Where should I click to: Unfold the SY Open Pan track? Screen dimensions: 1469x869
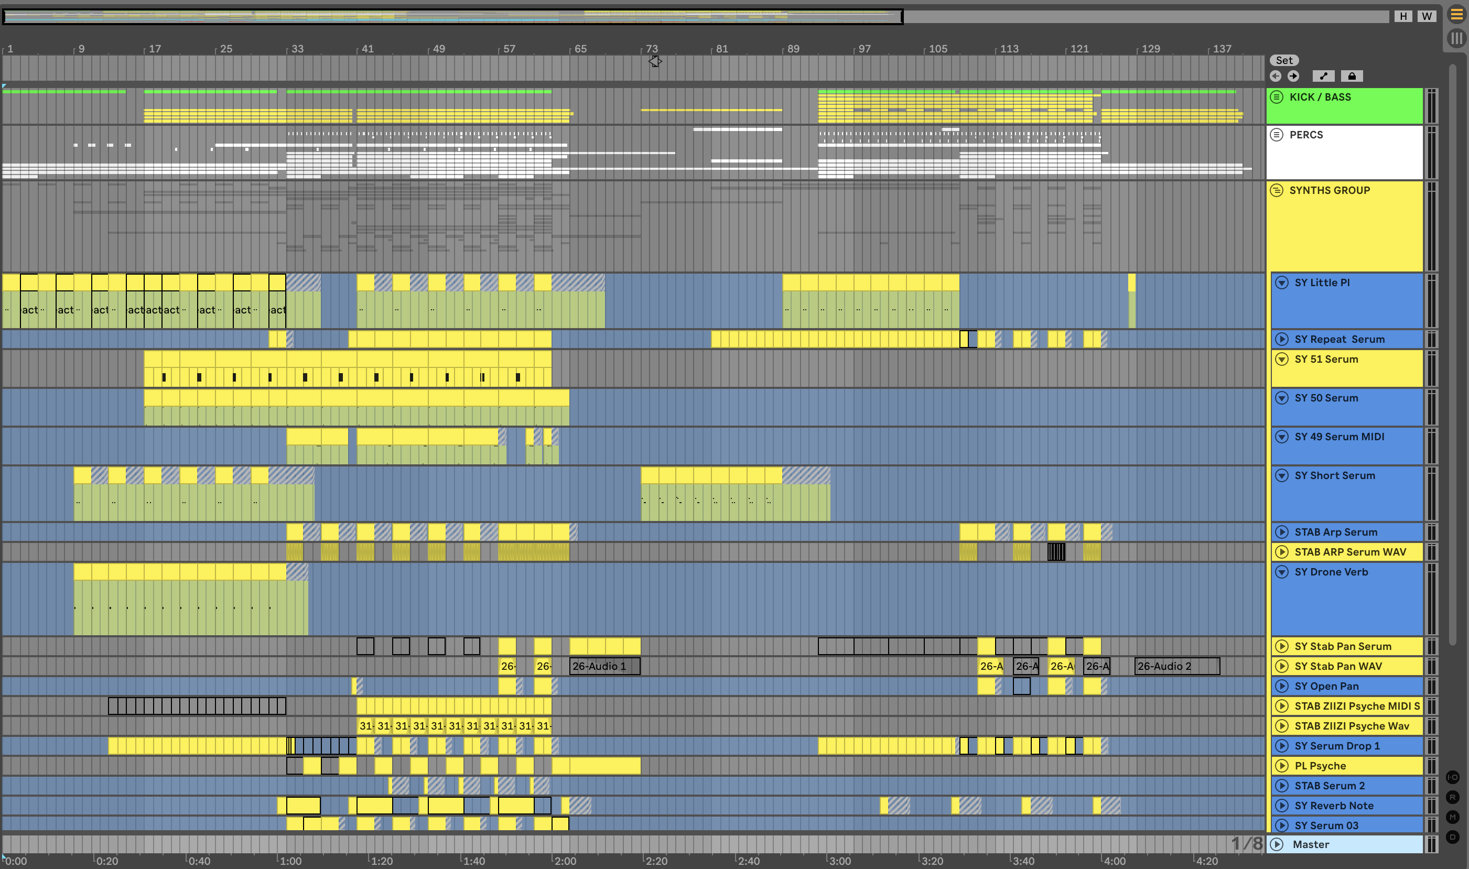[x=1282, y=686]
